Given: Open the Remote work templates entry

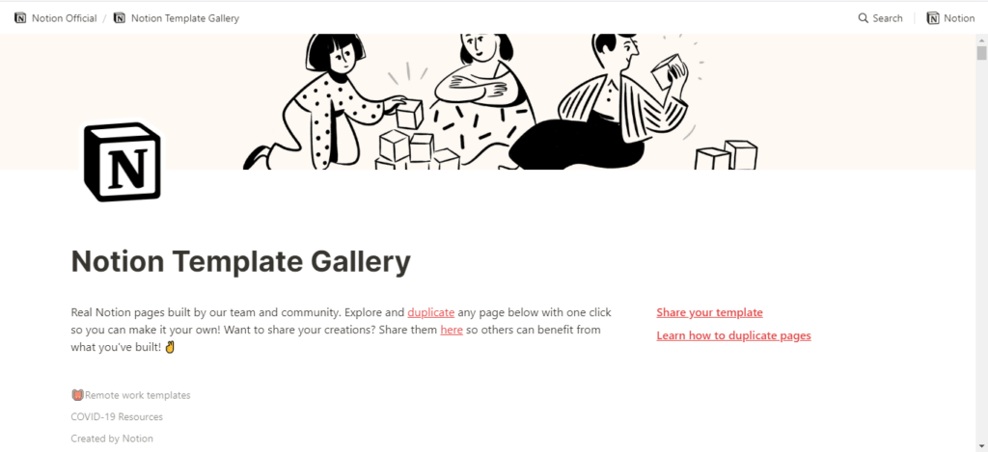Looking at the screenshot, I should 137,395.
